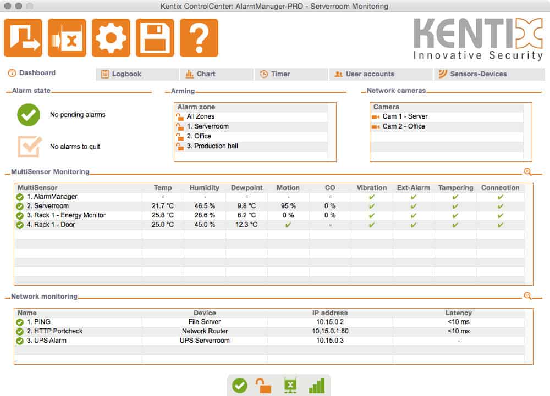Click the padlock icon for 2. Office
This screenshot has height=396, width=550.
[180, 136]
